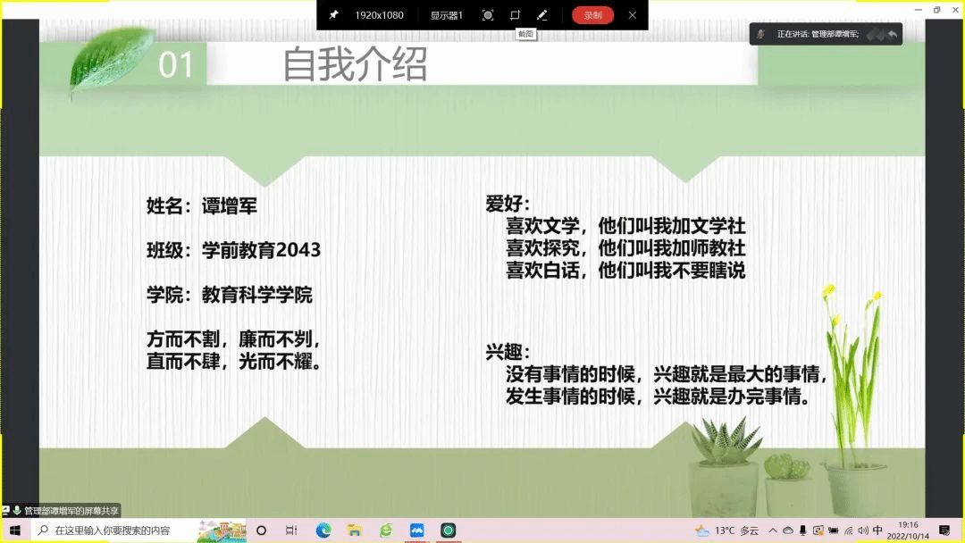Open the blue meeting app on taskbar
The height and width of the screenshot is (543, 965).
tap(416, 530)
